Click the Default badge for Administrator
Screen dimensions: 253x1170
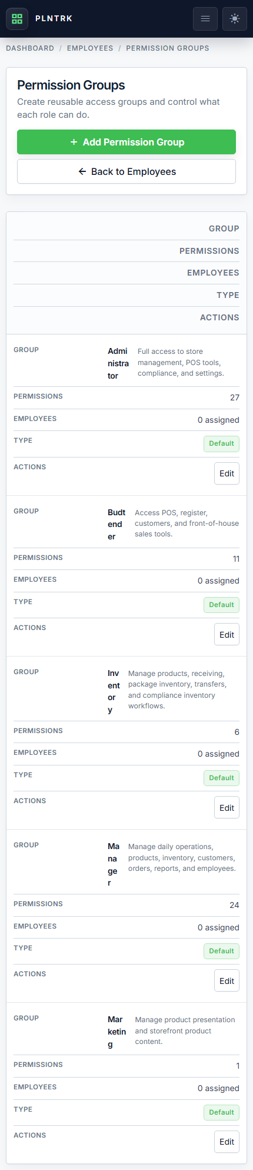coord(221,443)
